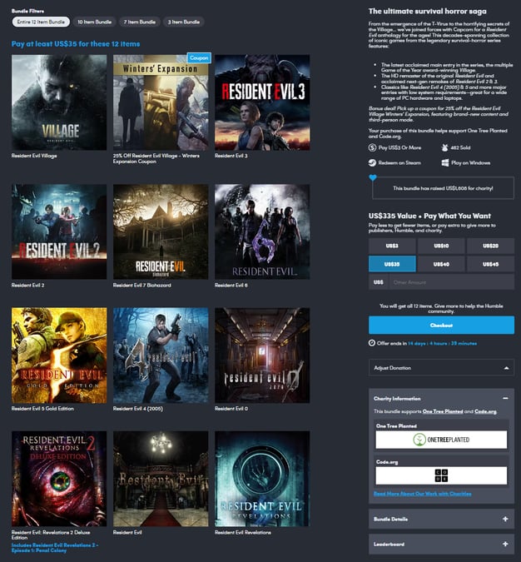Open the Resident Evil 6 cover
Screen dimensions: 521x562
[x=262, y=232]
